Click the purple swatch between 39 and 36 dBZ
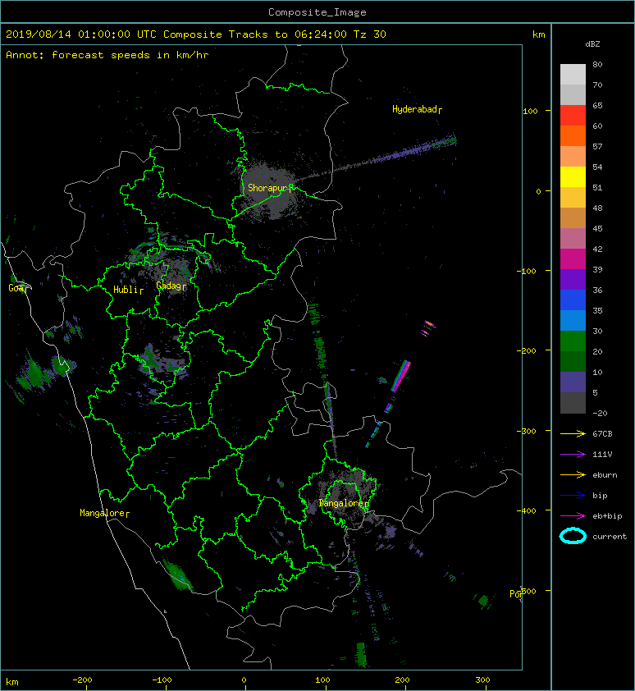This screenshot has height=691, width=635. tap(573, 279)
